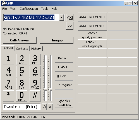
Task: Click the 'Initialized: 3001@127.0.0.1:5060' status bar
Action: click(x=69, y=117)
